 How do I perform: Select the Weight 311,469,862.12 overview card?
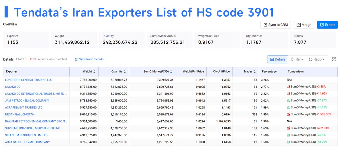(74, 40)
